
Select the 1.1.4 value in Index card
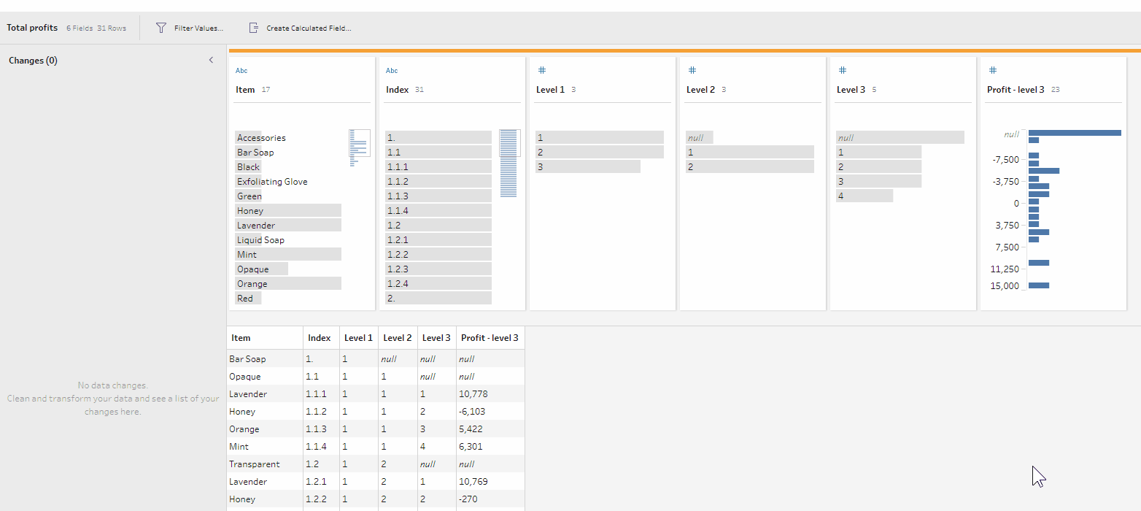438,210
